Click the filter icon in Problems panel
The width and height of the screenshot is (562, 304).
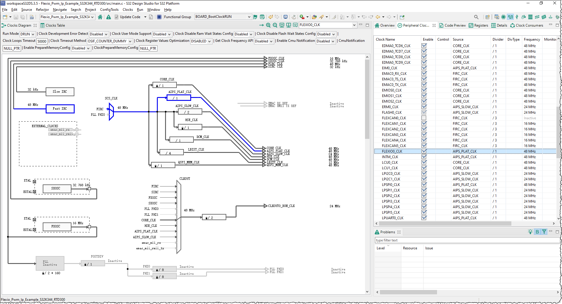(x=544, y=232)
